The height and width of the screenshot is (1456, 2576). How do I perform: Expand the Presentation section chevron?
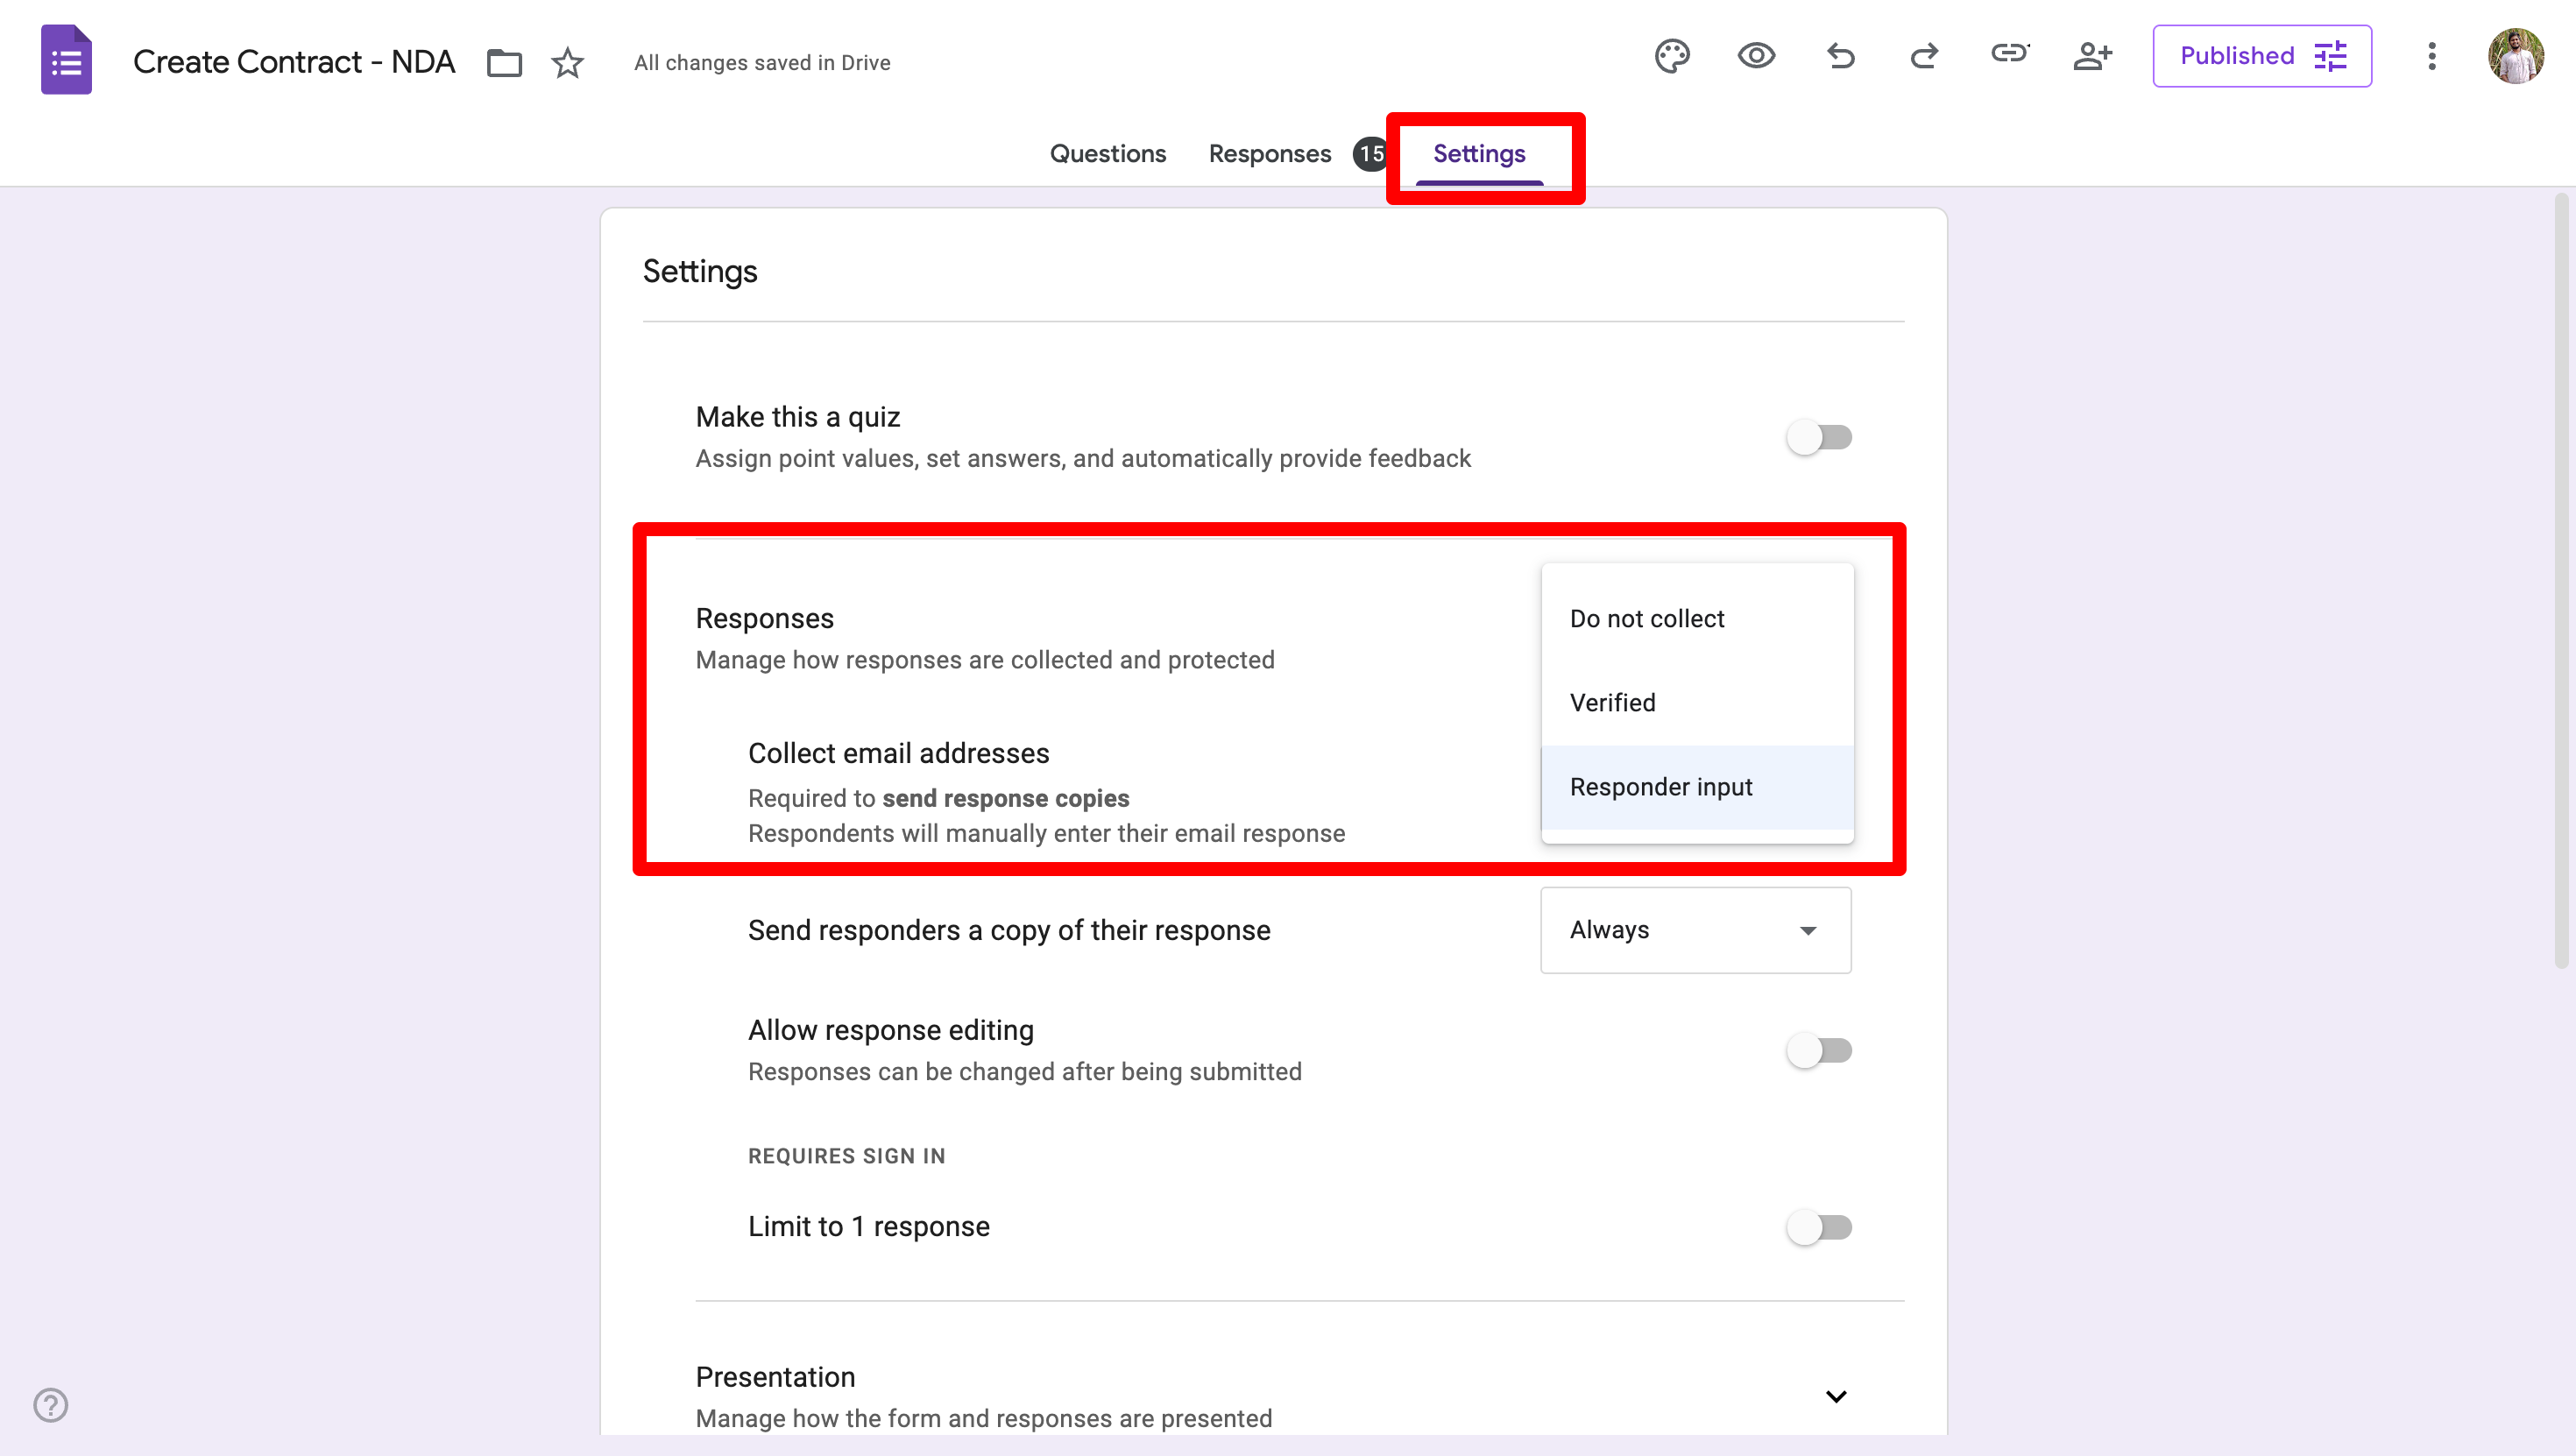tap(1836, 1396)
